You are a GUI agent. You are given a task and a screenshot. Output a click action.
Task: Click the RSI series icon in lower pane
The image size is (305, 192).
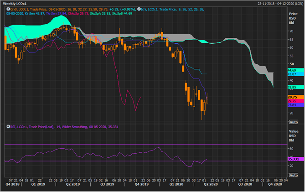8,127
